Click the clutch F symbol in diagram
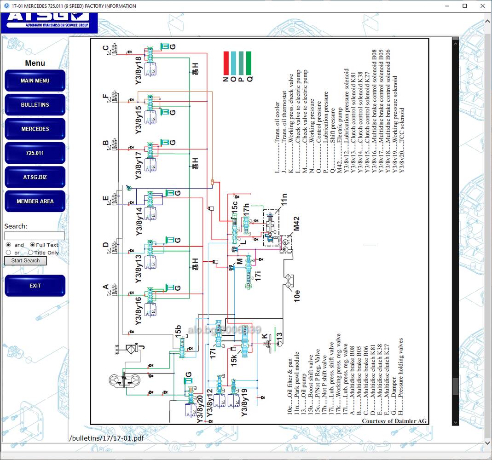This screenshot has height=460, width=492. tap(115, 97)
